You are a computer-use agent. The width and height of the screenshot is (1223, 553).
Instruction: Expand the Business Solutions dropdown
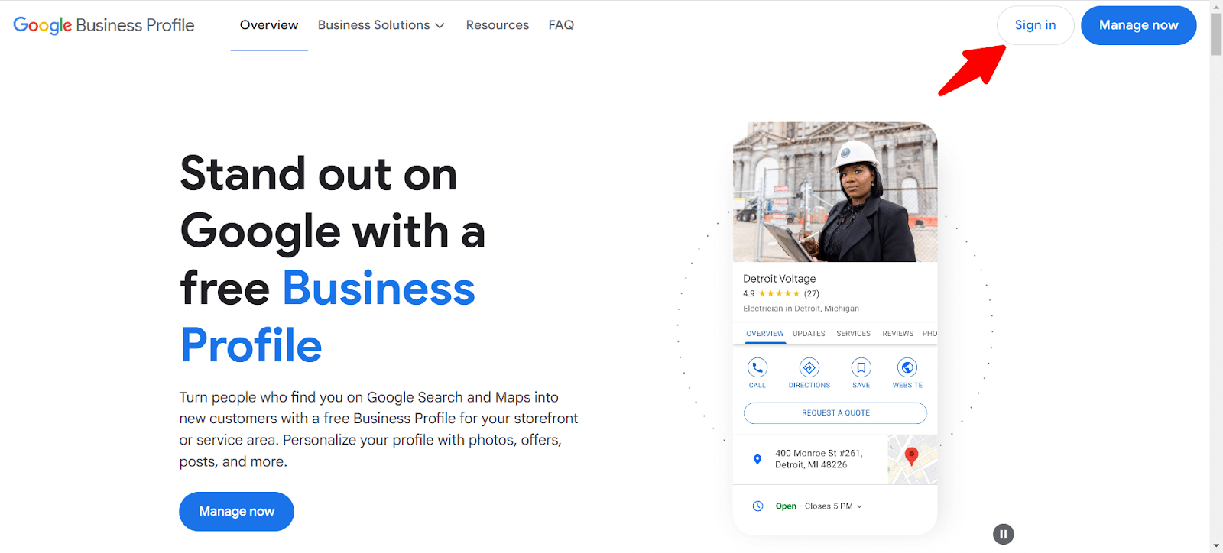pos(381,25)
